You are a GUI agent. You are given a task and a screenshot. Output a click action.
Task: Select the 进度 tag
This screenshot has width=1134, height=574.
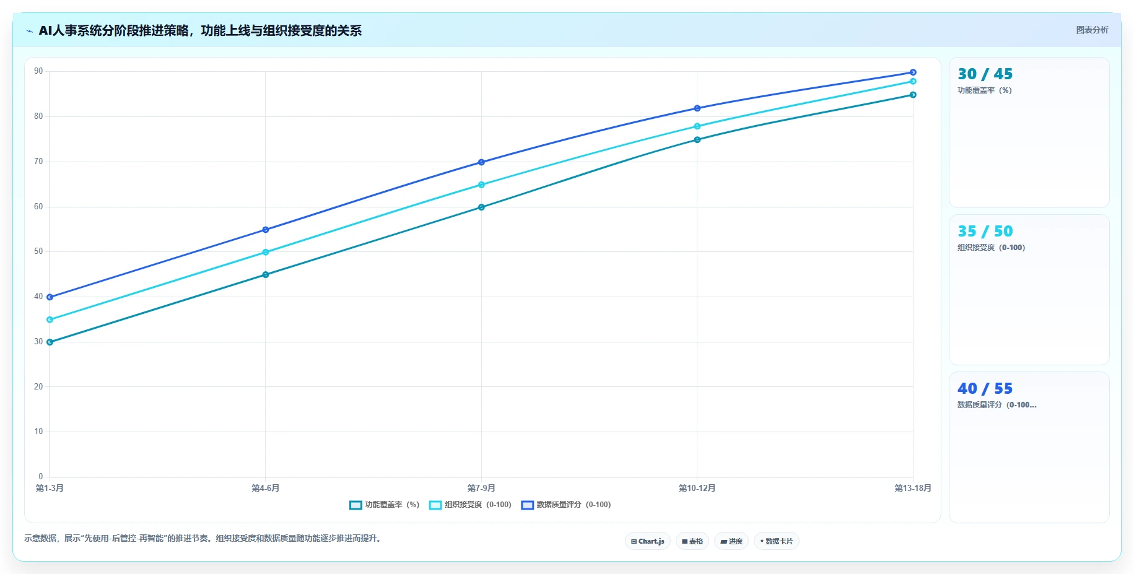pyautogui.click(x=731, y=541)
